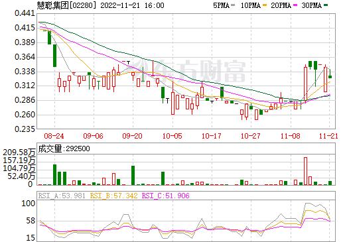Click the 0.235 price axis label
This screenshot has height=242, width=345.
click(25, 129)
